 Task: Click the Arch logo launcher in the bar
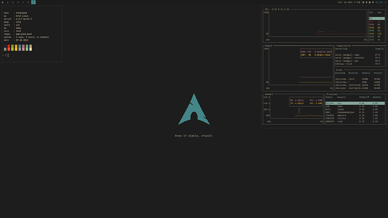tap(2, 2)
